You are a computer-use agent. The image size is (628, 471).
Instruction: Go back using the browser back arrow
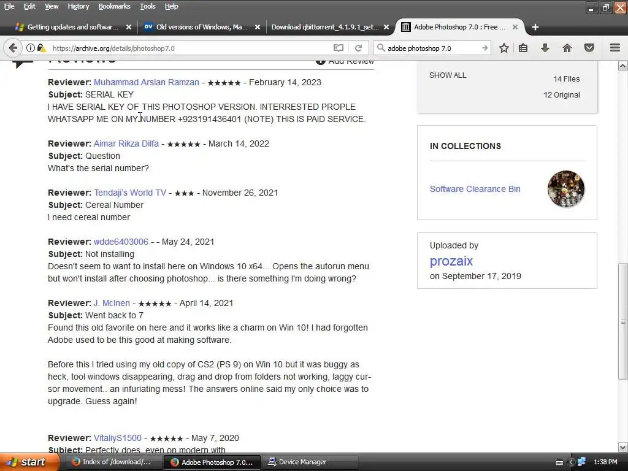tap(13, 48)
